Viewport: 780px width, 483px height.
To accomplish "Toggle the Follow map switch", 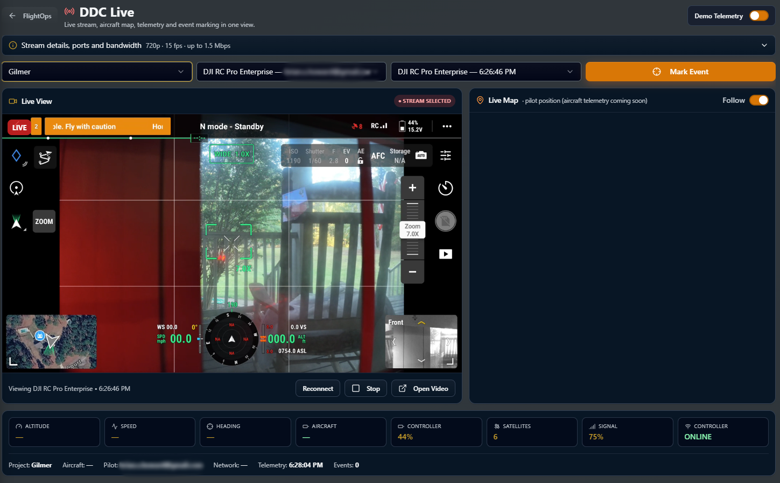I will pos(758,100).
